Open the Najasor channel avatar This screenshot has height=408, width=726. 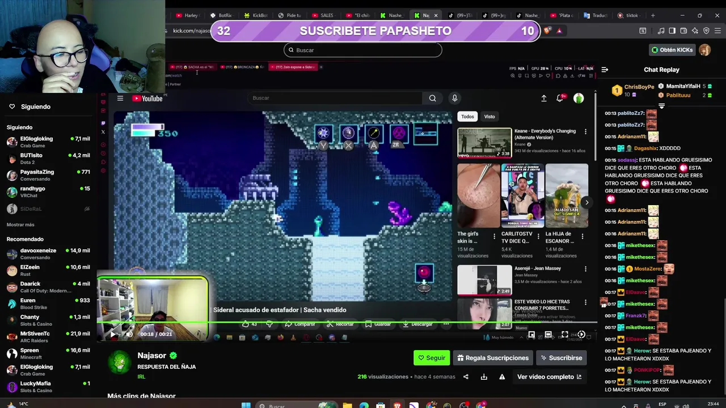(x=119, y=362)
